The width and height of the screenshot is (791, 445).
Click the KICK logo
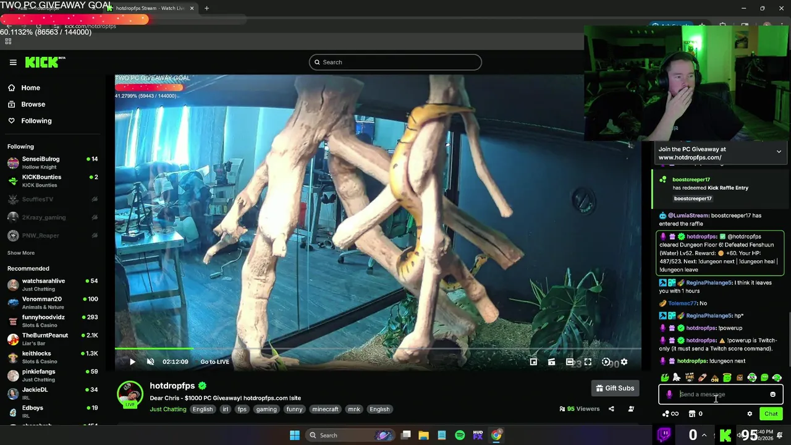tap(44, 62)
